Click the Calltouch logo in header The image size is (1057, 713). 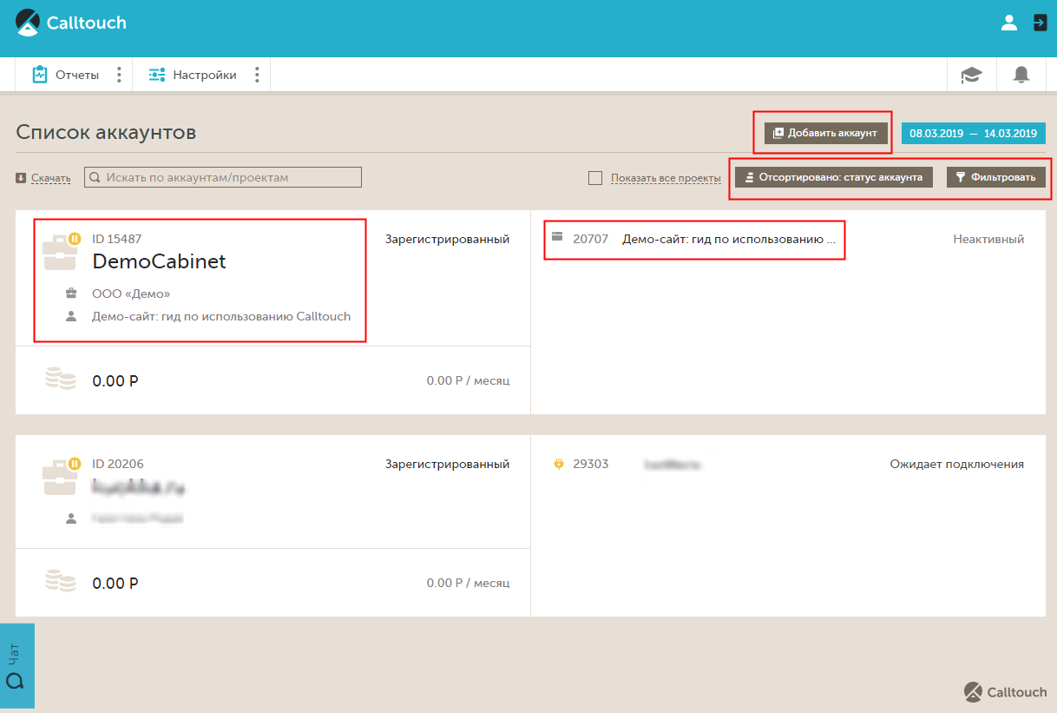71,23
